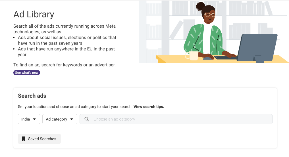Image resolution: width=289 pixels, height=157 pixels.
Task: Open the View search tips link
Action: click(x=149, y=107)
